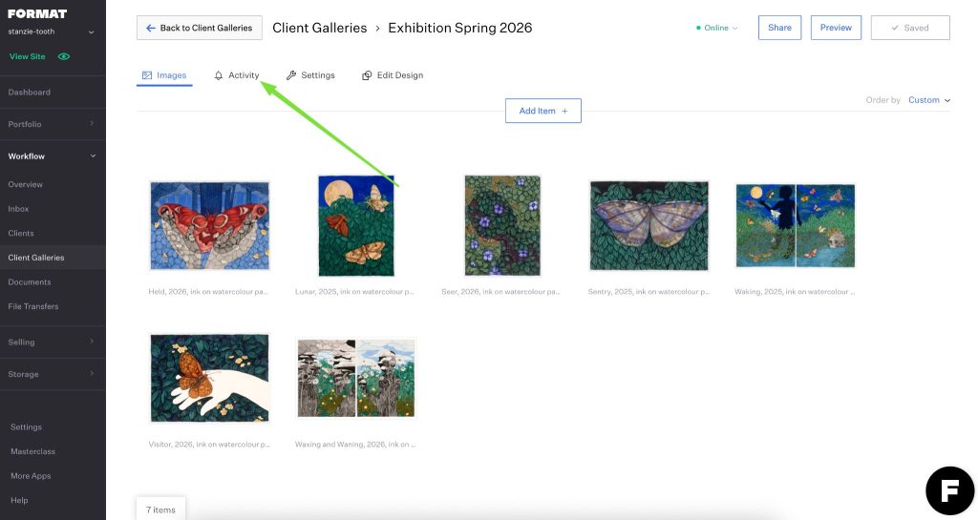Click the Exhibition Spring 2026 title
Screen dimensions: 978x520
(460, 28)
